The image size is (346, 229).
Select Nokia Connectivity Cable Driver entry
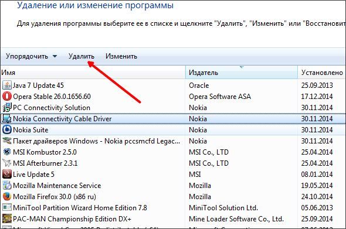click(x=173, y=119)
